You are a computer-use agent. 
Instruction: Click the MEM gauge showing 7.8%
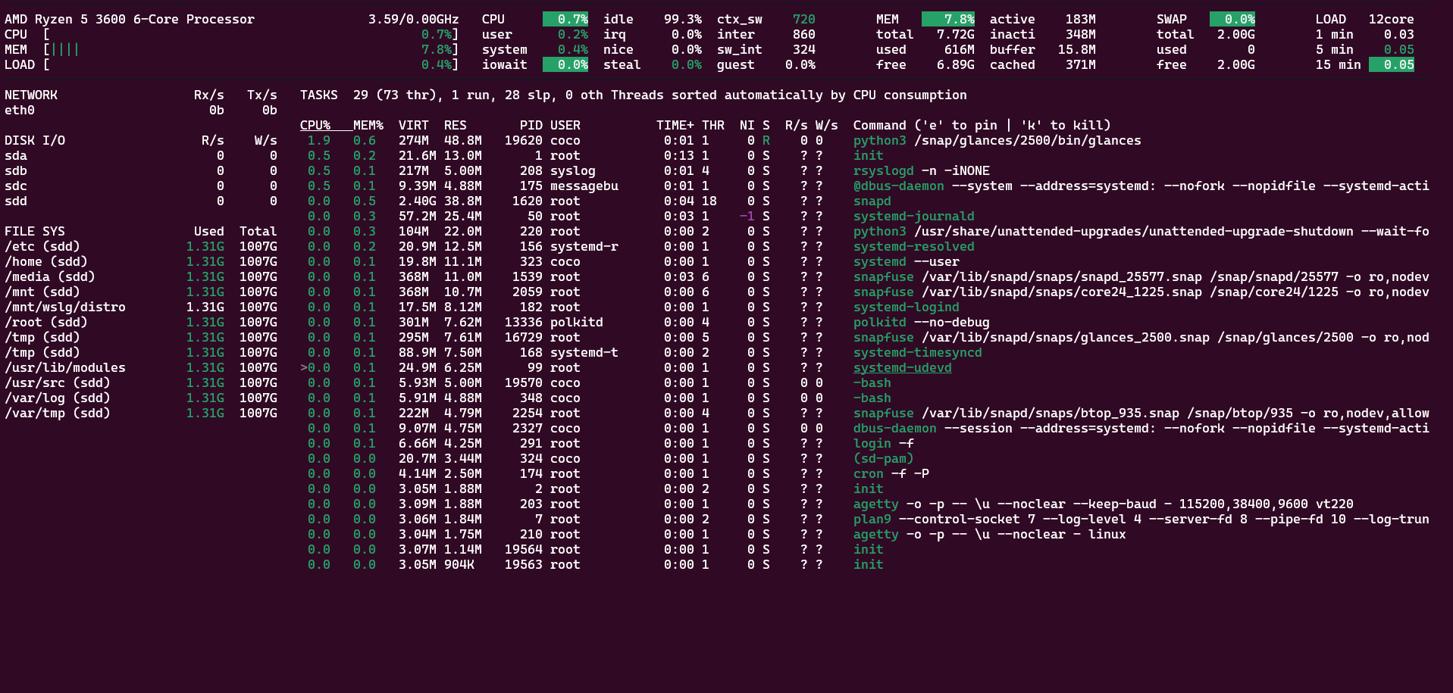947,18
